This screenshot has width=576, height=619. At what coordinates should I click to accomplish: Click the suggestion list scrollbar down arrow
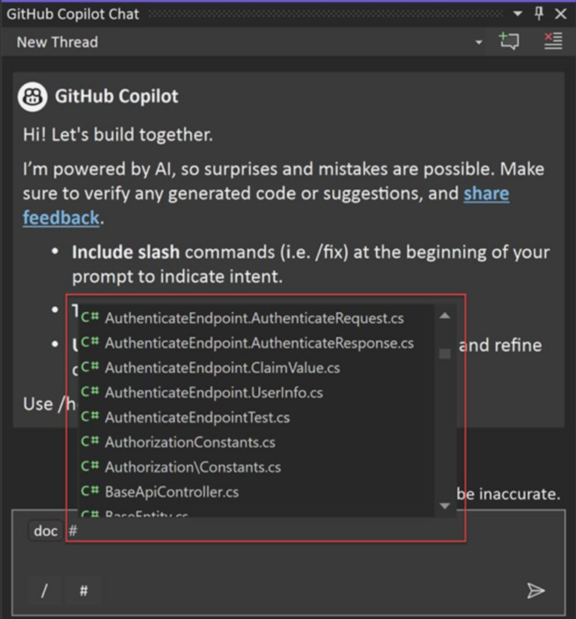[x=445, y=506]
